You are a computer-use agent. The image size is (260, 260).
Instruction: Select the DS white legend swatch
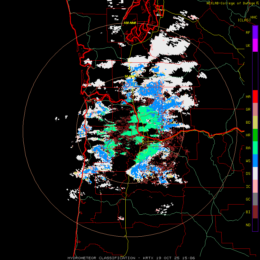pos(255,173)
